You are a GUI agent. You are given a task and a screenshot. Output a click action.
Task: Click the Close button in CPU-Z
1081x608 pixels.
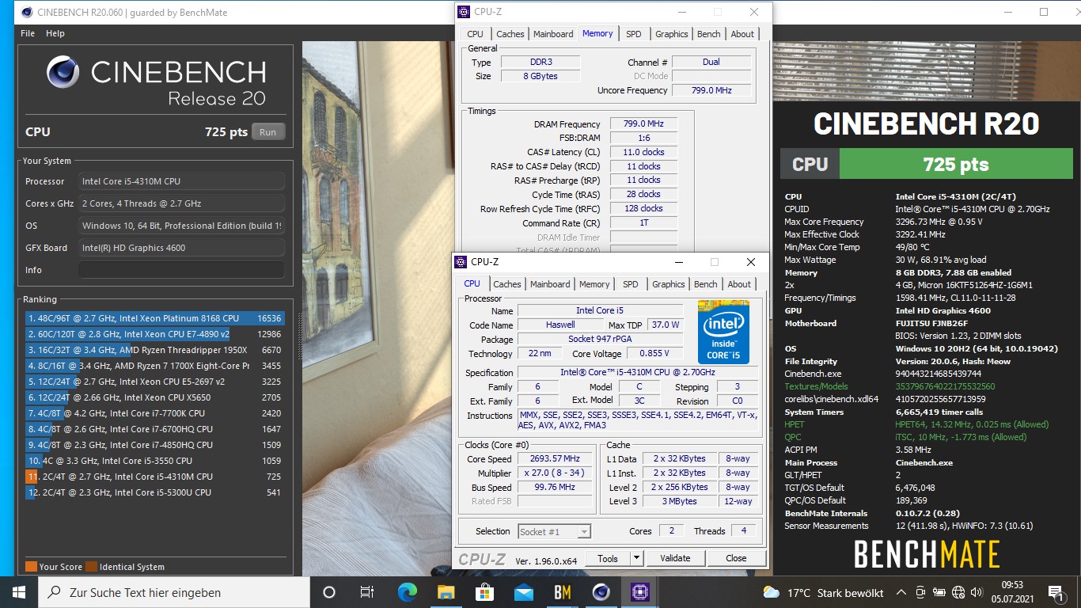[736, 558]
